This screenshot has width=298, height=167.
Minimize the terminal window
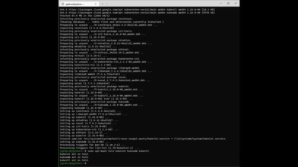[221, 3]
